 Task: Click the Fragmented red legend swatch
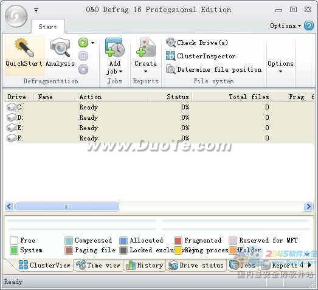[178, 241]
